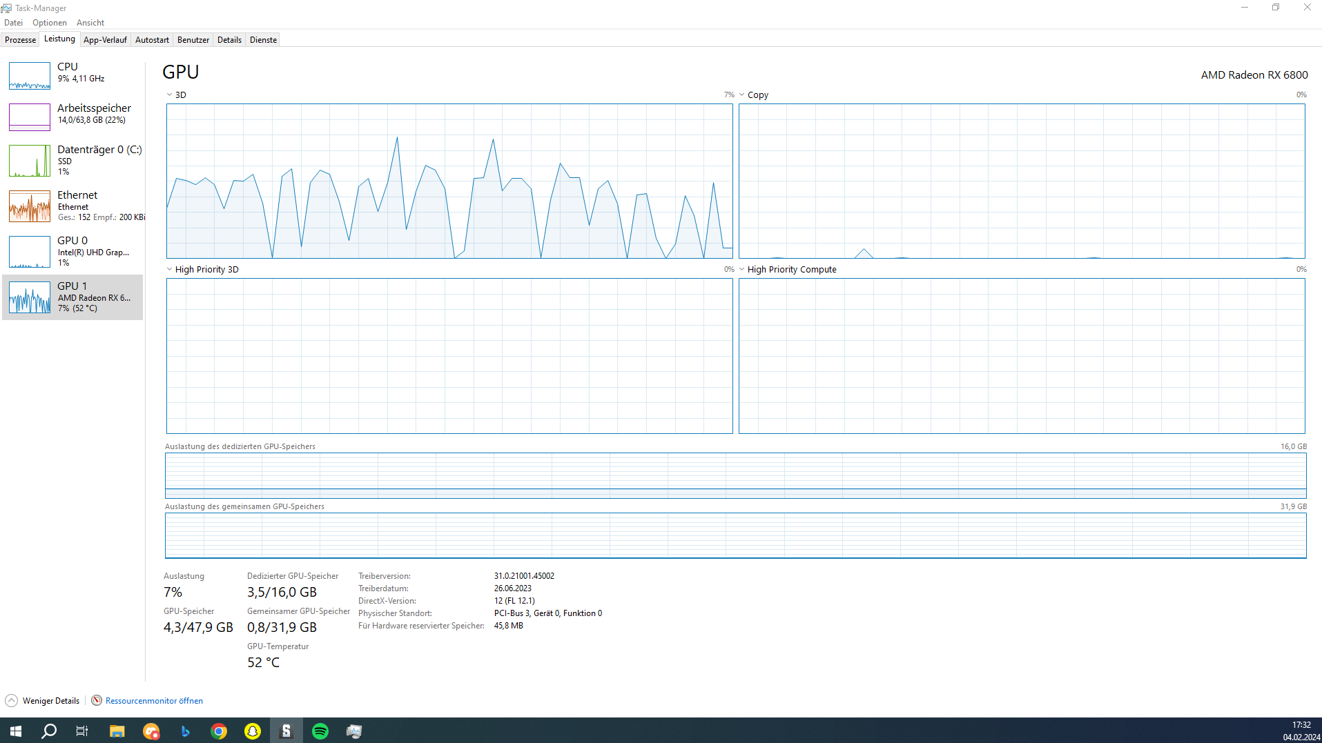Click the 3D usage graph

click(x=449, y=181)
